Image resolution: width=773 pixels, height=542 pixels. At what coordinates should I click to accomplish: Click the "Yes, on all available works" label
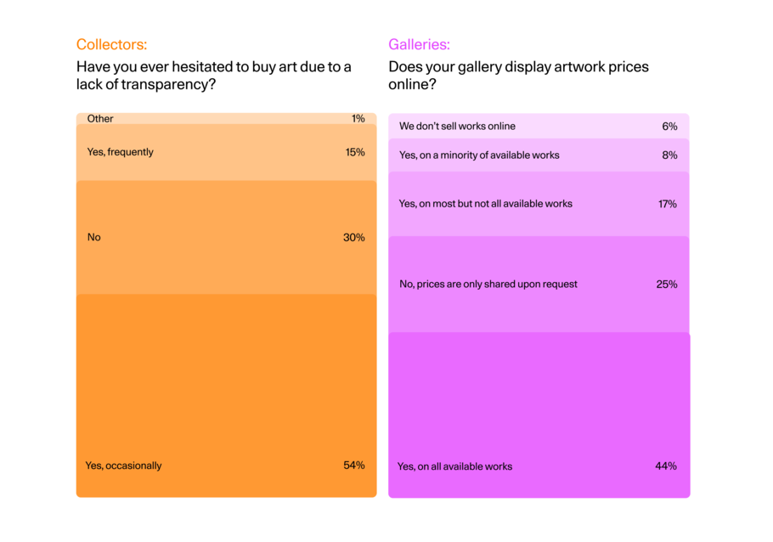pos(455,466)
